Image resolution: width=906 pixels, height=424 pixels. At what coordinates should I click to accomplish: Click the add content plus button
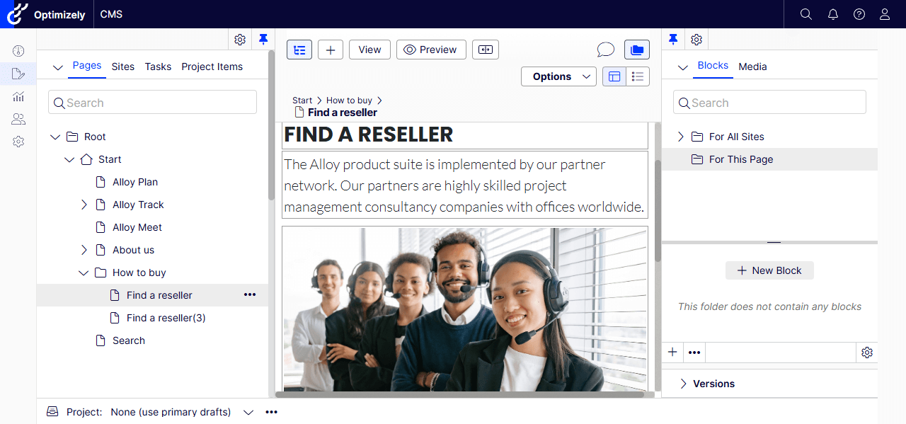click(x=331, y=50)
